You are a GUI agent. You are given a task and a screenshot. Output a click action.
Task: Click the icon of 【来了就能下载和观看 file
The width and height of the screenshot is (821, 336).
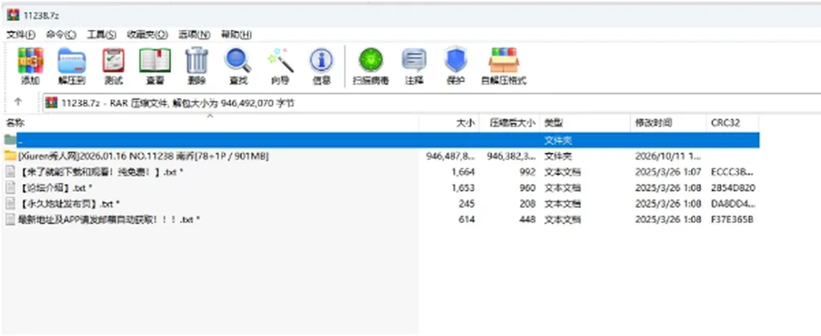(10, 172)
